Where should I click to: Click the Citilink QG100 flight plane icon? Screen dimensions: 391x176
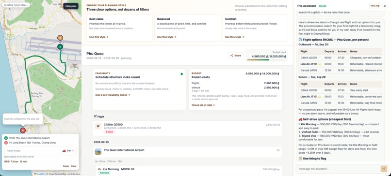point(98,126)
